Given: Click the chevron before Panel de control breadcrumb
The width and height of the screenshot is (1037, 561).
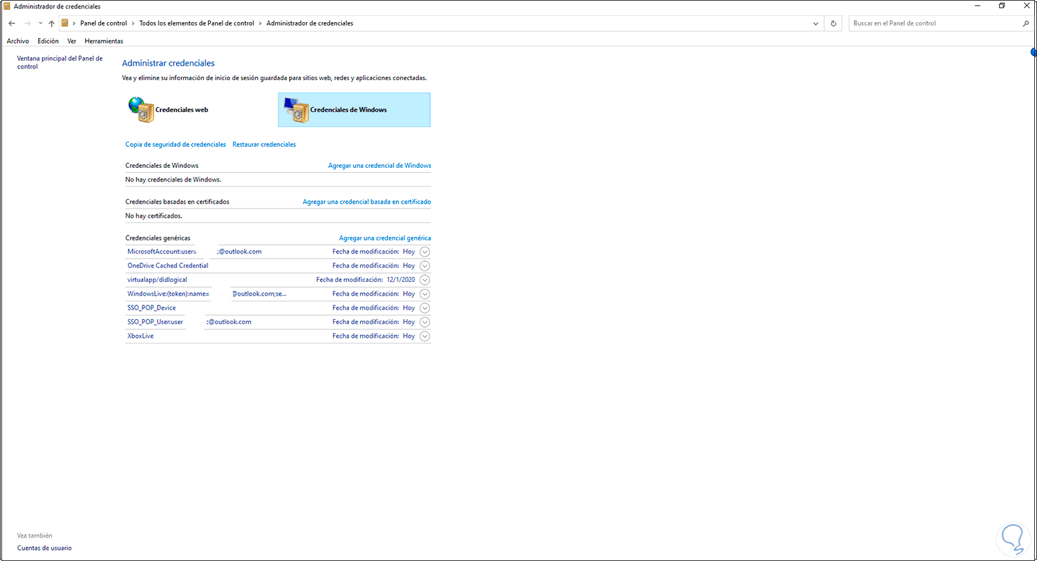Looking at the screenshot, I should click(x=75, y=23).
